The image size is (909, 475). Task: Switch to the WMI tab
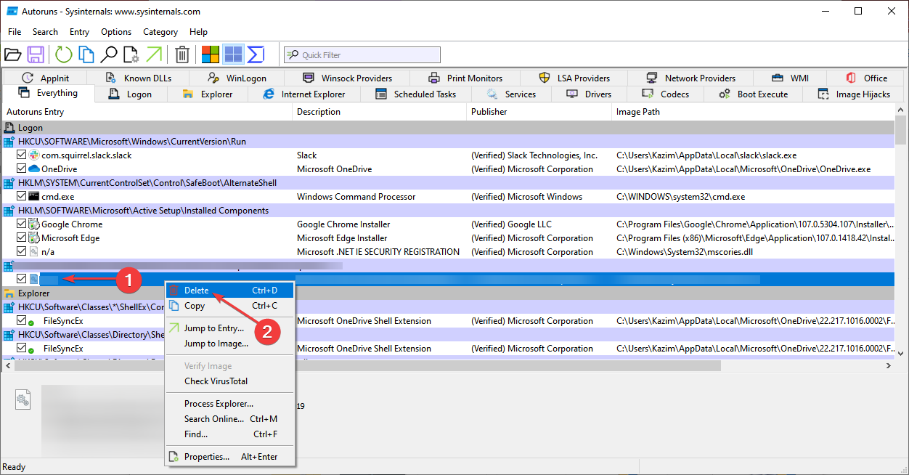point(789,78)
